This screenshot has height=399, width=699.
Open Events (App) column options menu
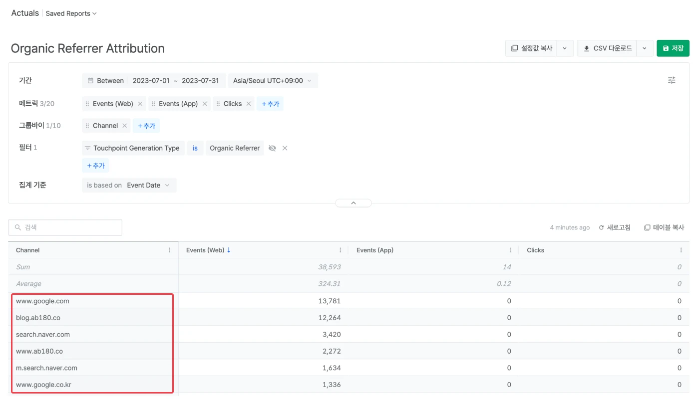point(511,250)
